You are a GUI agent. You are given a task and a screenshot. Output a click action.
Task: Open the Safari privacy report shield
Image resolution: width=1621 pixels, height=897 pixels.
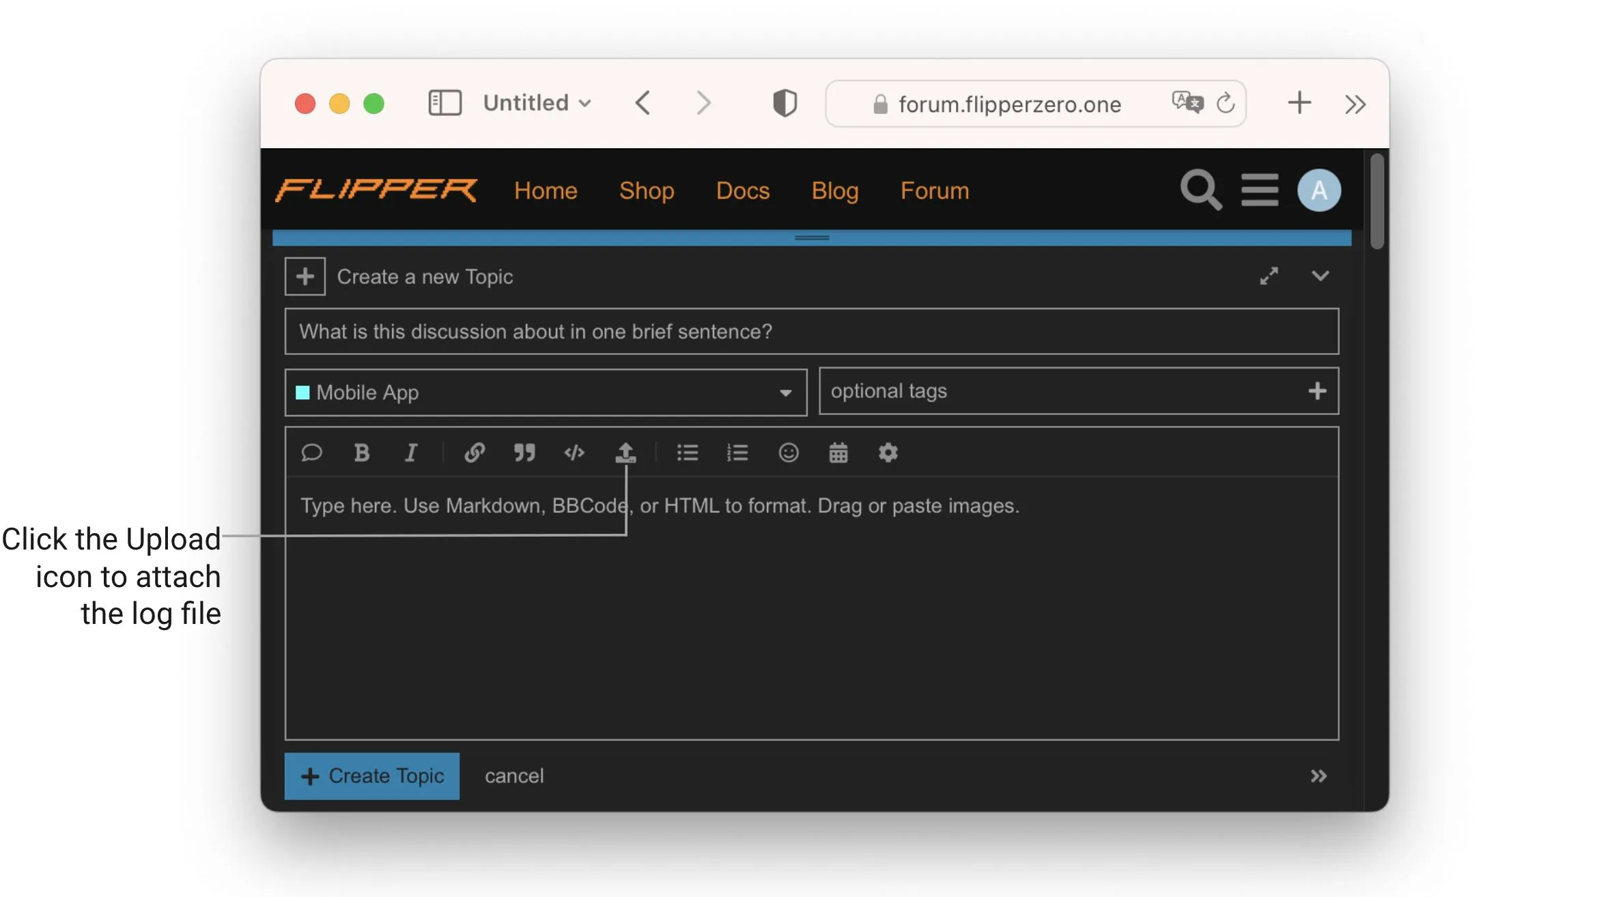point(785,103)
